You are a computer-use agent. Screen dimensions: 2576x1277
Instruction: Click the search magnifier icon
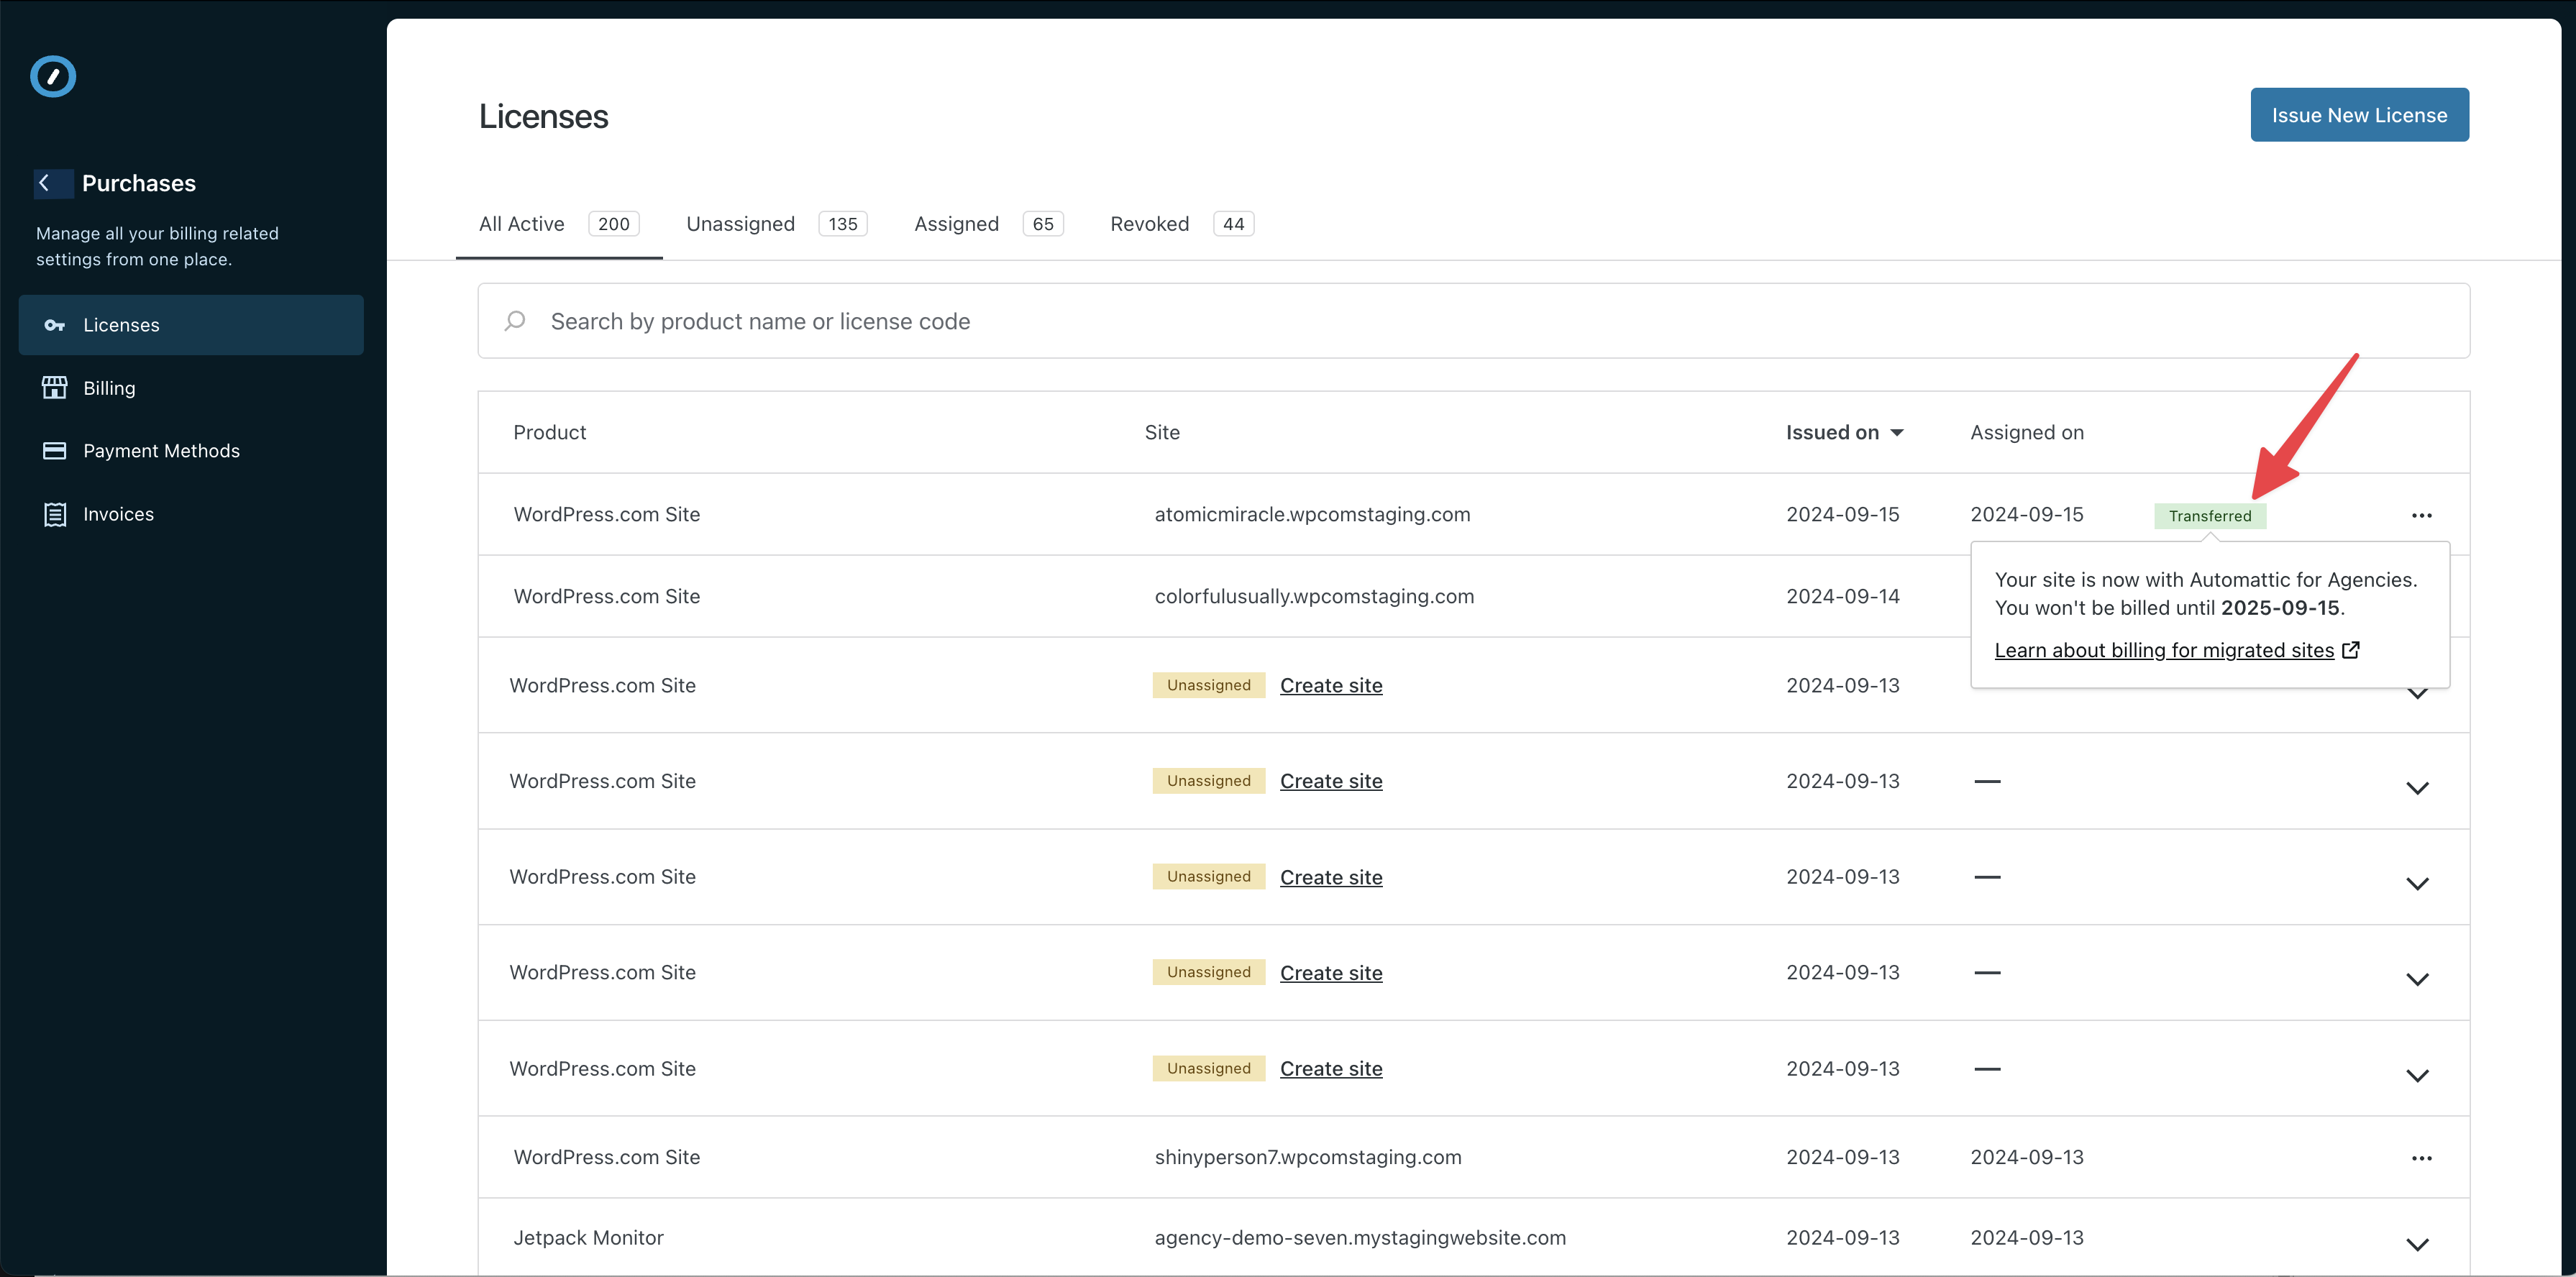(x=515, y=321)
